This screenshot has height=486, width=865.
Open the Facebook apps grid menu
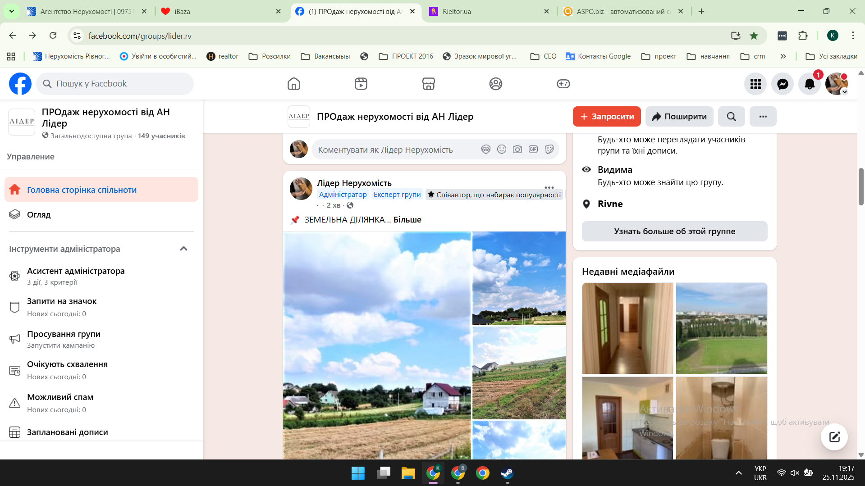pyautogui.click(x=755, y=84)
